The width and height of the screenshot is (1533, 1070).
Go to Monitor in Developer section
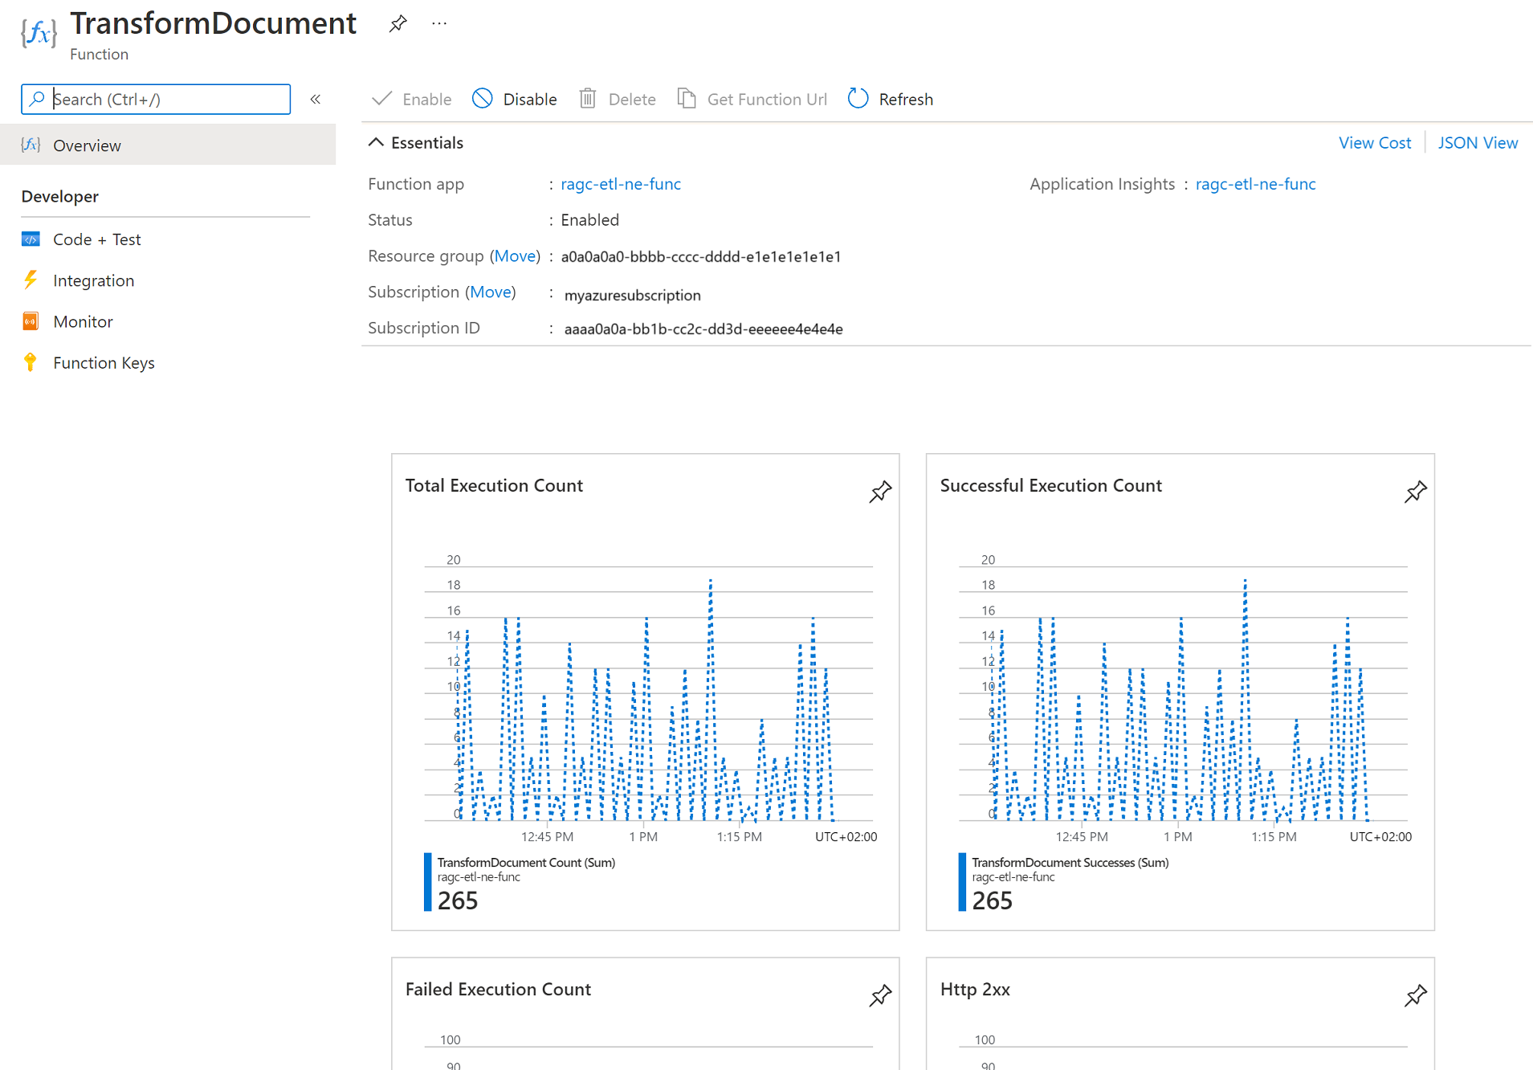[x=83, y=321]
